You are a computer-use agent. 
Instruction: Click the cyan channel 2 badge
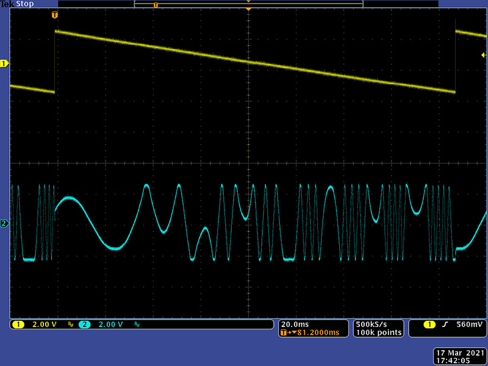click(x=84, y=325)
